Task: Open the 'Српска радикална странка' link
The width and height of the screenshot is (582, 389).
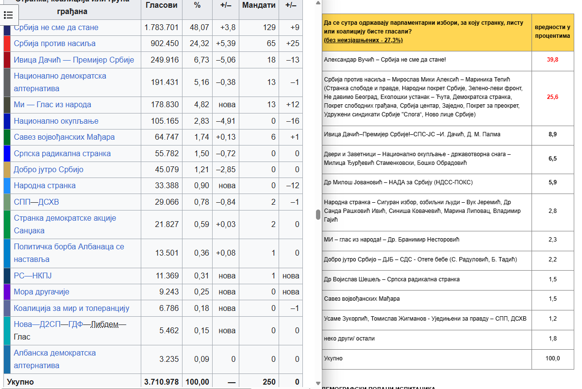Action: pyautogui.click(x=62, y=153)
